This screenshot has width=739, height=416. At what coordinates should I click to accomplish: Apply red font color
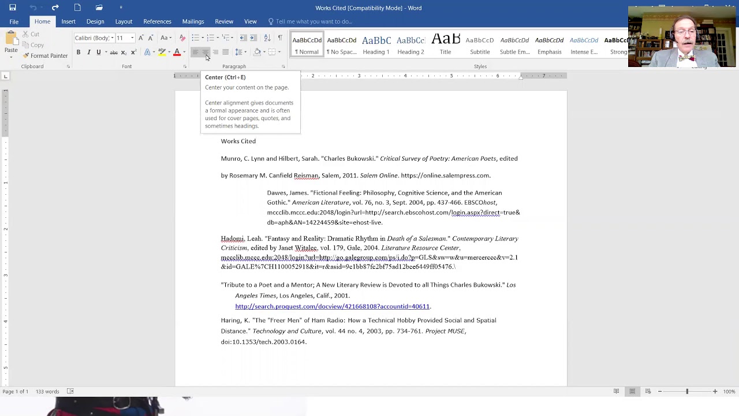pyautogui.click(x=177, y=52)
